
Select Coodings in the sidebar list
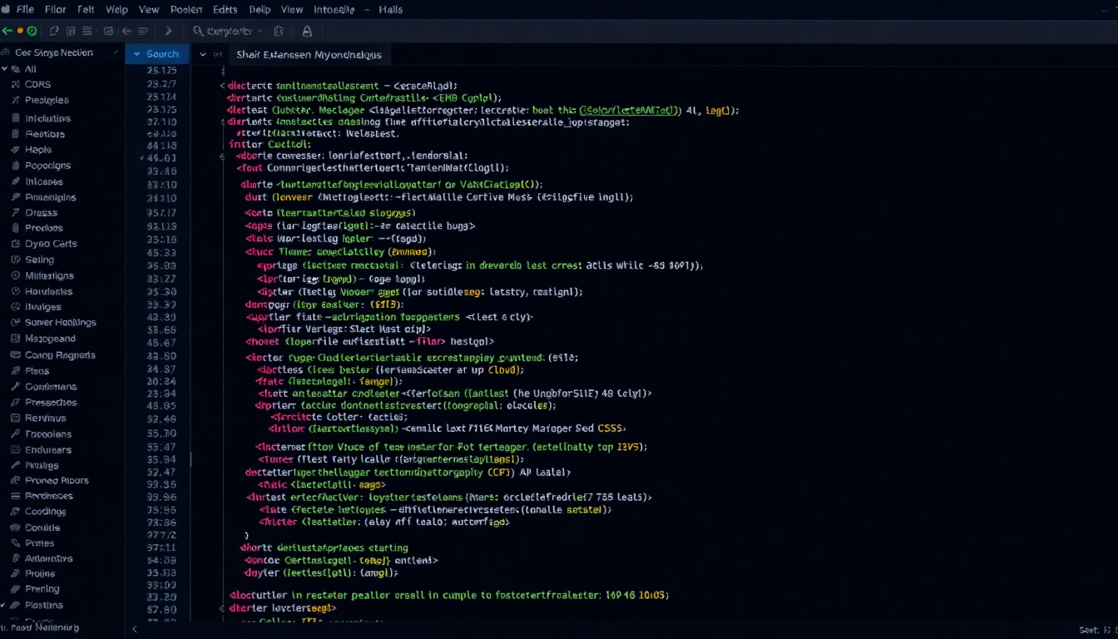coord(45,512)
